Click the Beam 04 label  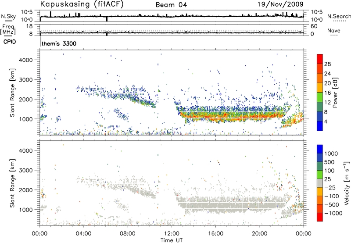coord(171,5)
